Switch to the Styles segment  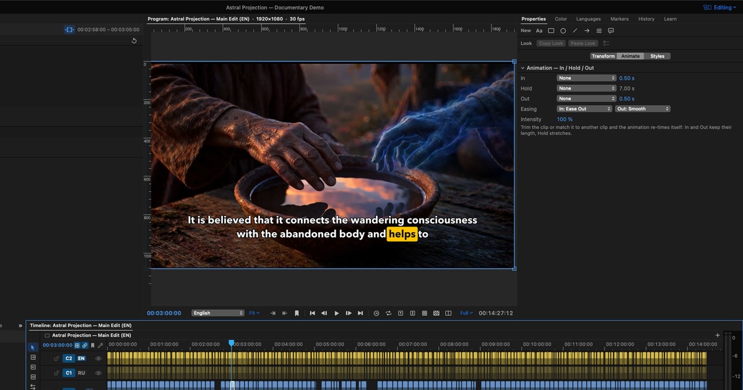658,56
